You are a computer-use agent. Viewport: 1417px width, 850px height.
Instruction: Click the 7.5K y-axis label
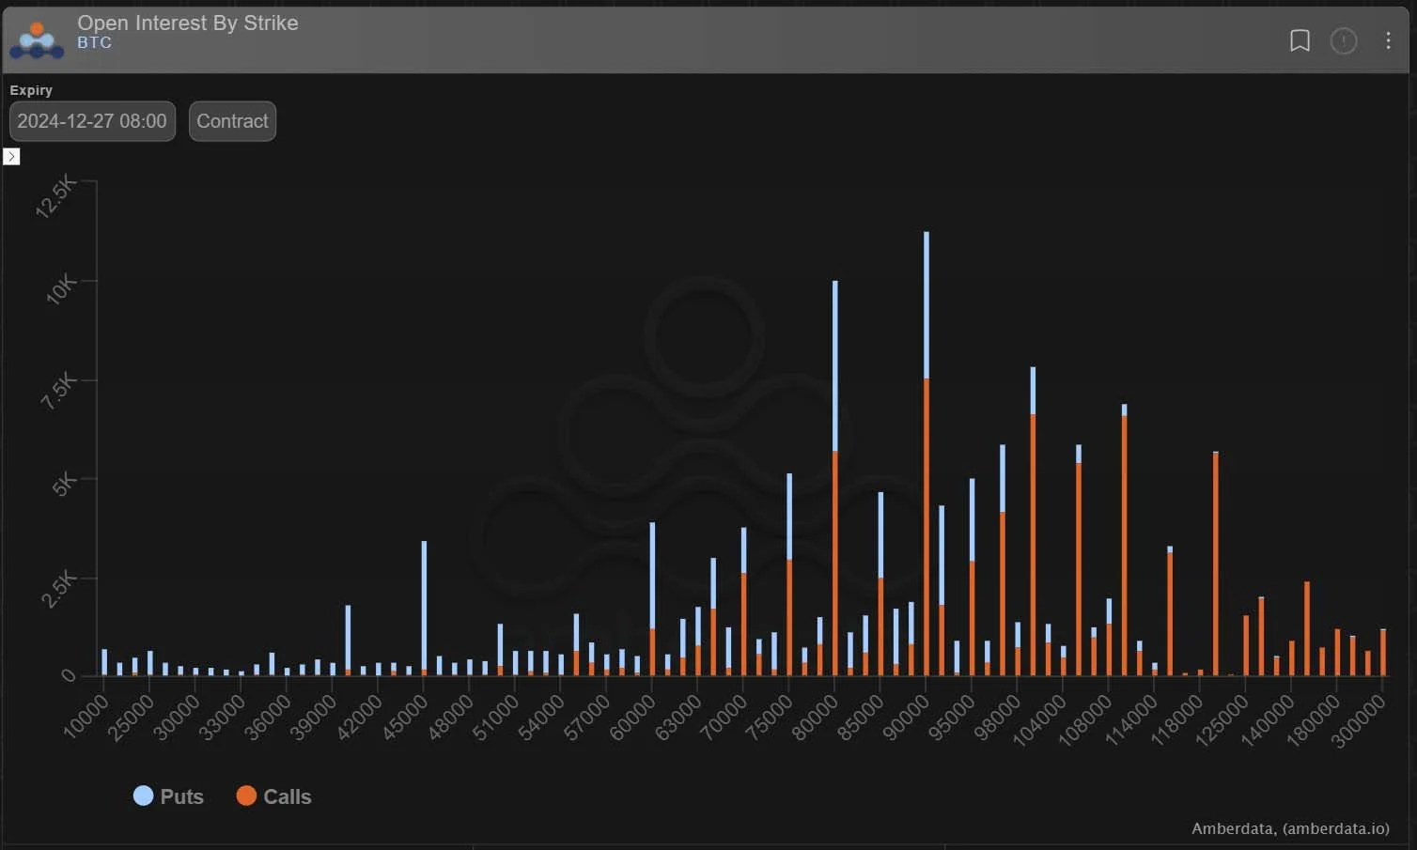click(x=59, y=391)
